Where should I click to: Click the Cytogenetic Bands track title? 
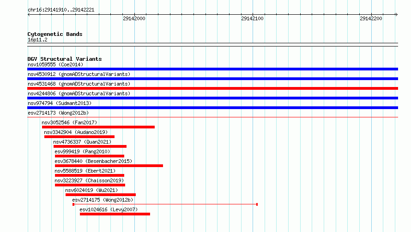55,34
